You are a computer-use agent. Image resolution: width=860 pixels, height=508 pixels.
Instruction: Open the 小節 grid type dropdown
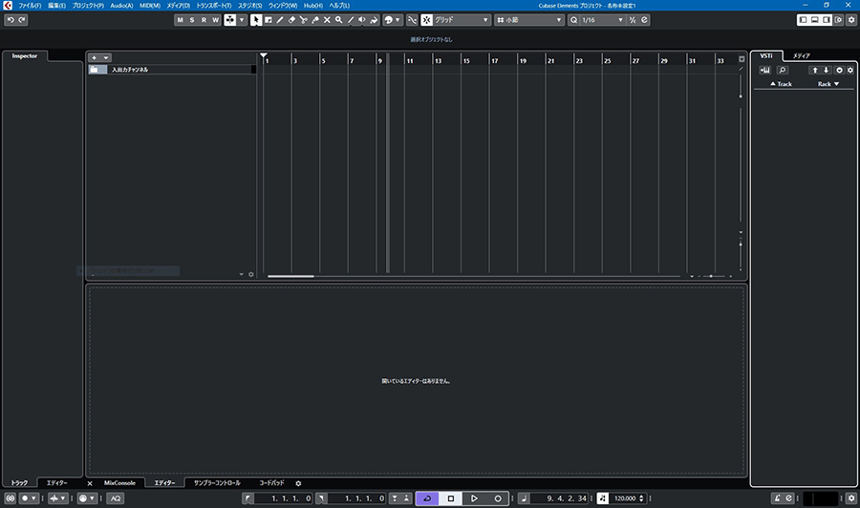coord(530,20)
